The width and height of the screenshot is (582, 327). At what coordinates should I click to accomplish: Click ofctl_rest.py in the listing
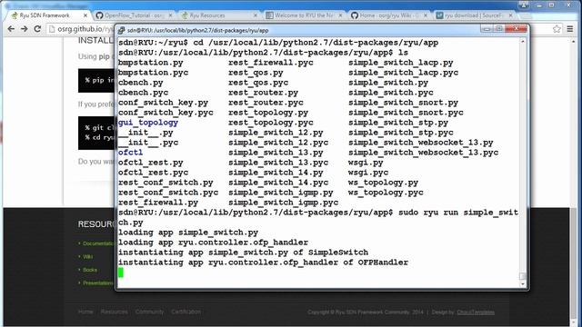[x=151, y=163]
